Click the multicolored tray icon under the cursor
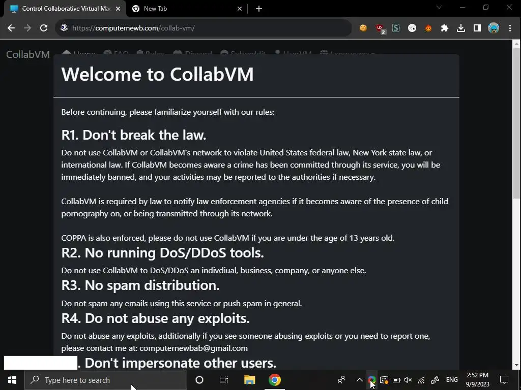This screenshot has height=390, width=521. click(x=371, y=380)
